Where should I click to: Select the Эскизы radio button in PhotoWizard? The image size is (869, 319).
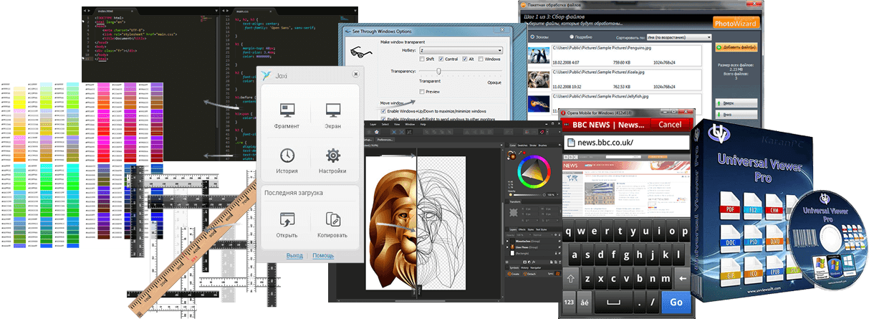tap(532, 37)
